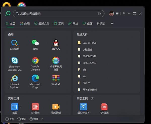This screenshot has height=124, width=151.
Task: Switch to the 网址 tab
Action: tap(73, 23)
